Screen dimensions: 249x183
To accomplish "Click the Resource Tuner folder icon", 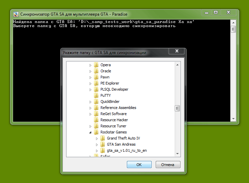I will pos(96,126).
